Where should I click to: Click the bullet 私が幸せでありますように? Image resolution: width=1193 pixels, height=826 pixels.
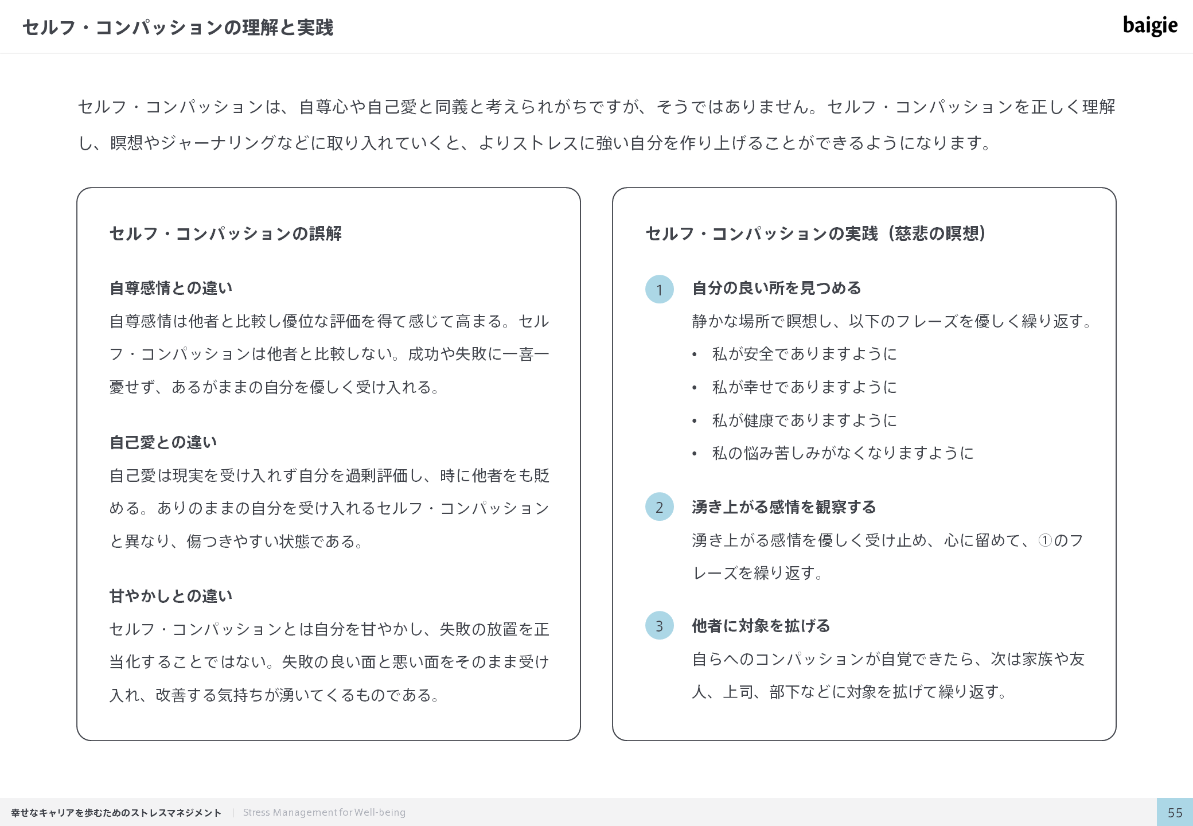(804, 387)
